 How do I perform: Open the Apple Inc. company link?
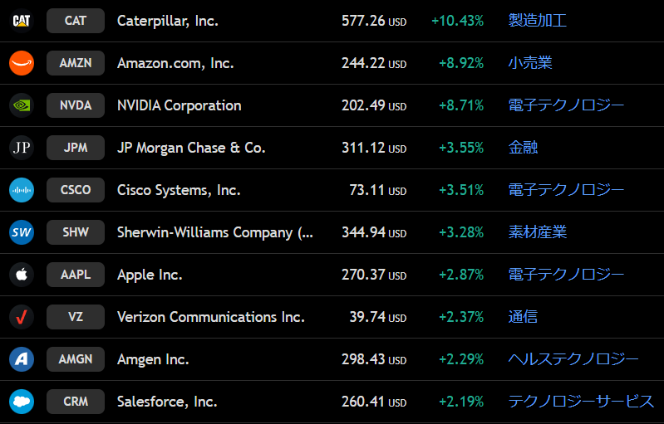tap(150, 275)
